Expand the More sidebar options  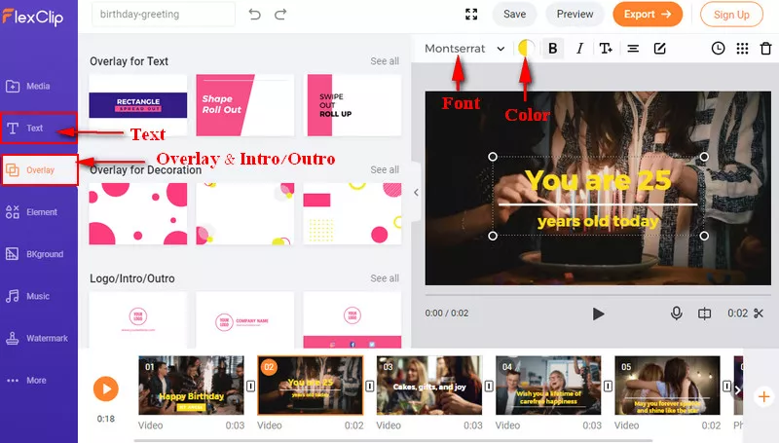26,381
